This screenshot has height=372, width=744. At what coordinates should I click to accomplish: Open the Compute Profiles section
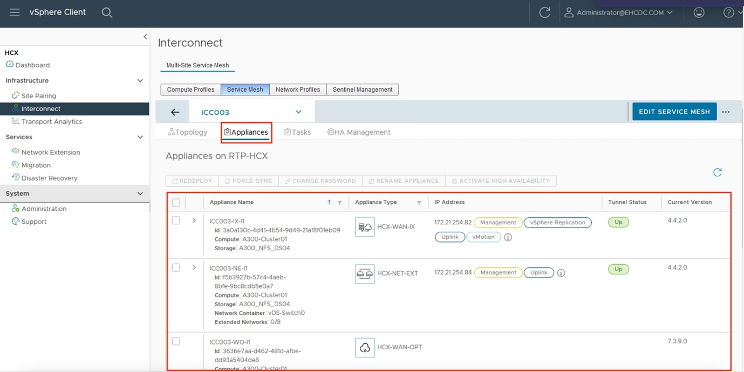click(190, 89)
